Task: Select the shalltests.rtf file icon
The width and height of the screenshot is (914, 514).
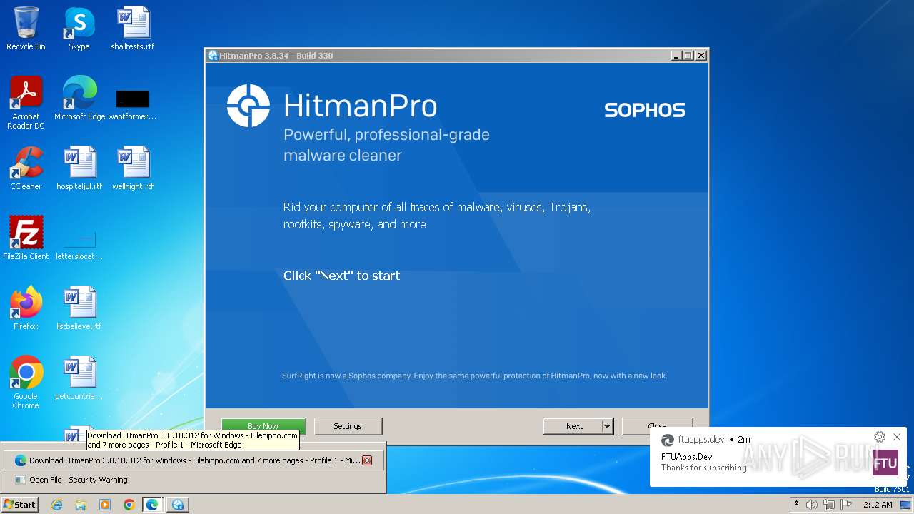Action: point(133,29)
